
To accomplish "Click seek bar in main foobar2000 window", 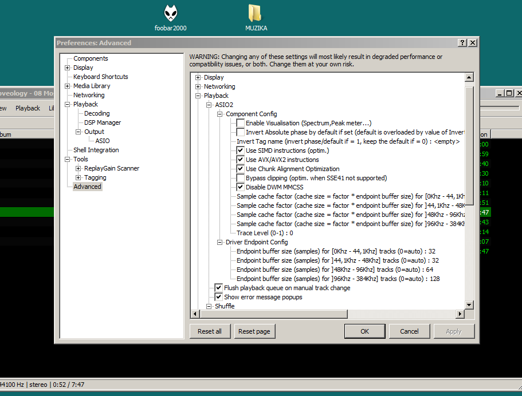I will point(499,108).
